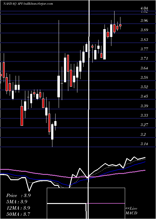
Task: Click the 3.89 price axis label
Action: [144, 30]
